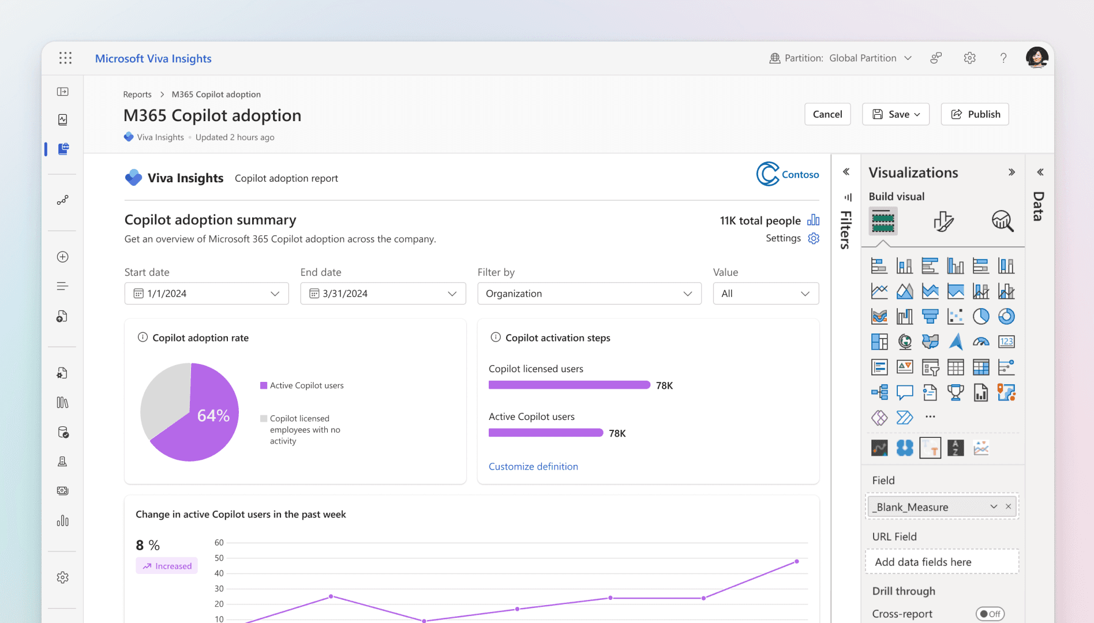Select the Q&A speech bubble visual
This screenshot has height=623, width=1094.
[904, 392]
